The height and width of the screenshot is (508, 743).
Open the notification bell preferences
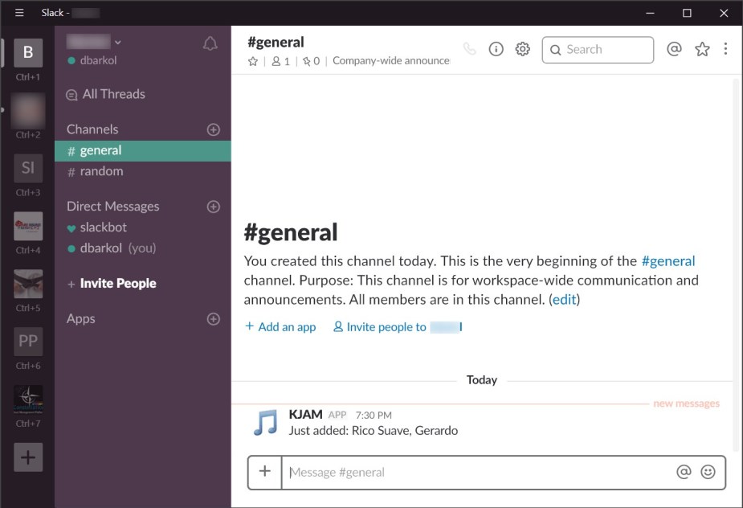(210, 44)
